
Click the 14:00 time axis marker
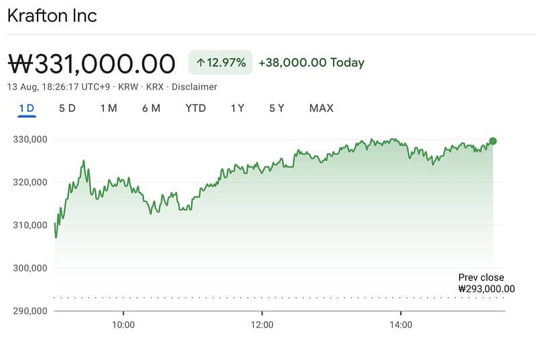[x=401, y=325]
